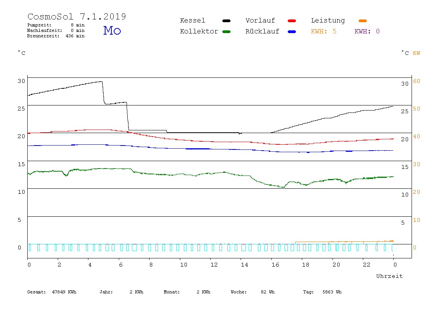447x316 pixels.
Task: Click the Uhrzeit axis label
Action: [389, 276]
